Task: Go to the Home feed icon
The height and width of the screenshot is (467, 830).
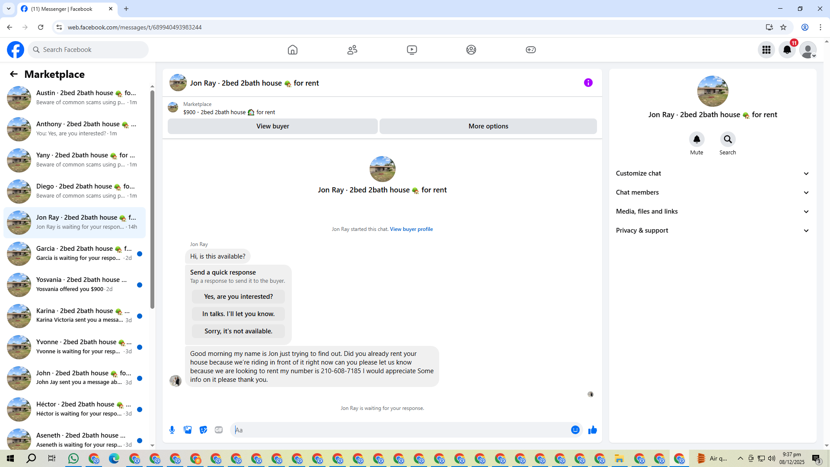Action: click(x=293, y=50)
